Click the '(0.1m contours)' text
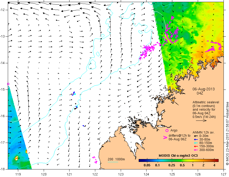The image size is (229, 177). point(204,106)
